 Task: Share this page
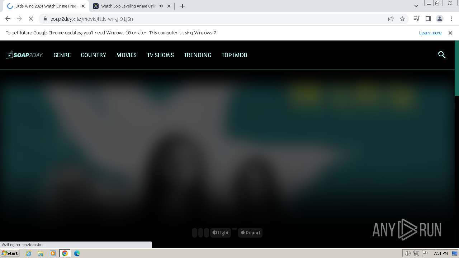(x=391, y=19)
